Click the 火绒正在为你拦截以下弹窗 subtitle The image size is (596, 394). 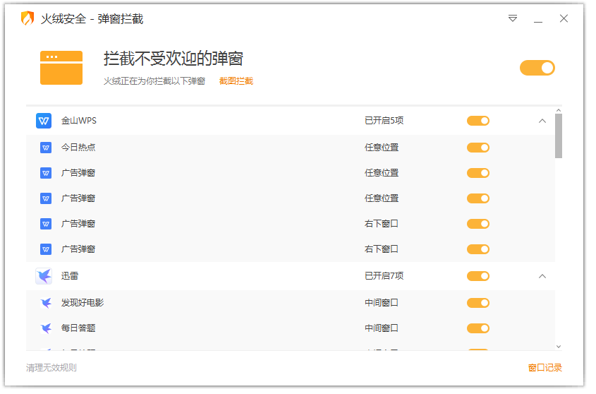[x=154, y=81]
